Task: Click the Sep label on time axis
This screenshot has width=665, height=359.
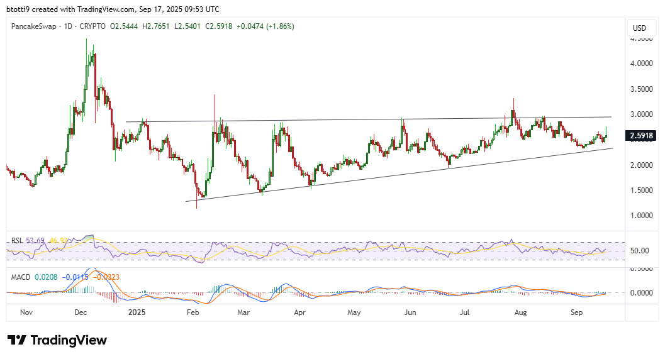Action: (x=577, y=312)
